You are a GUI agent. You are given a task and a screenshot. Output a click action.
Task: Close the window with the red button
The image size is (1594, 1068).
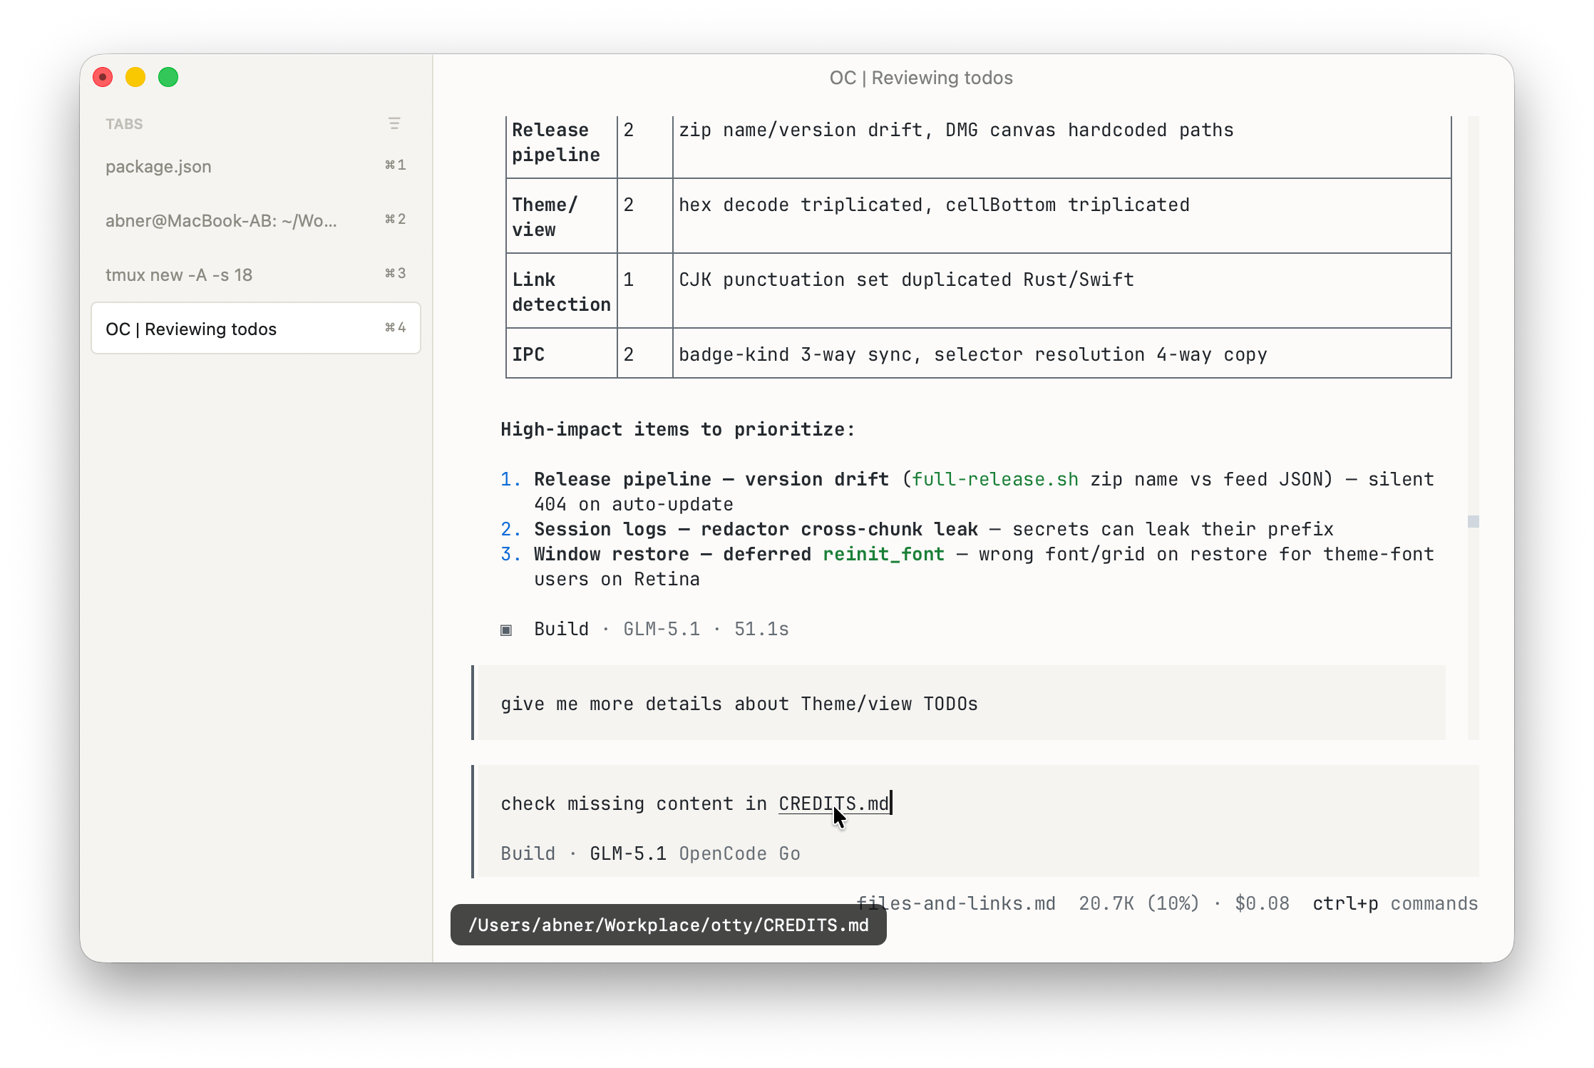[103, 77]
